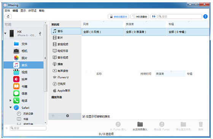Open 相机 in device sidebar
The width and height of the screenshot is (213, 139).
tap(24, 51)
